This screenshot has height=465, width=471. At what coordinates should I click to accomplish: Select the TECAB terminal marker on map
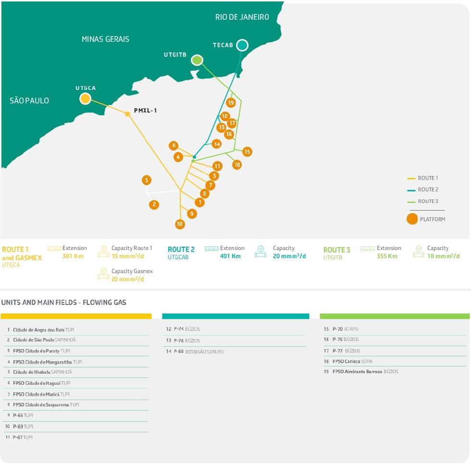[242, 45]
